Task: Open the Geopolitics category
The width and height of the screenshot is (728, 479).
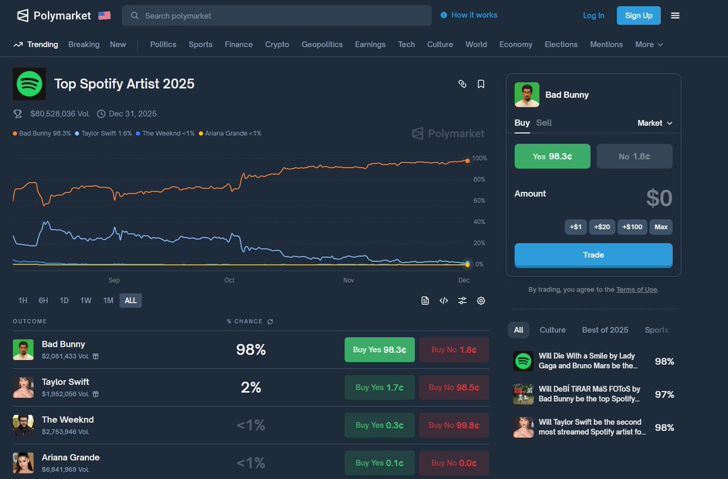Action: 322,44
